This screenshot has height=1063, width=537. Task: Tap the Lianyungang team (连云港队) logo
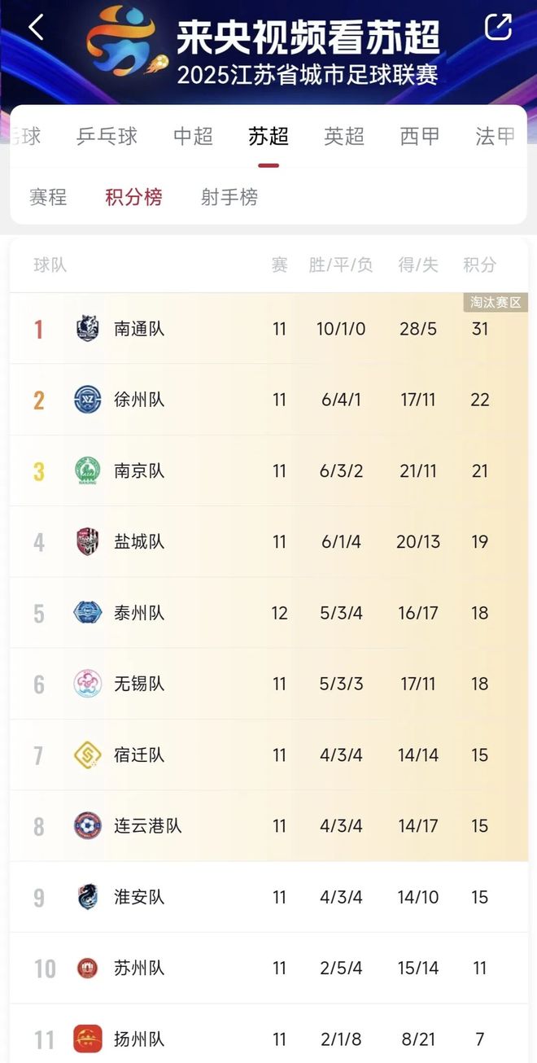coord(87,826)
